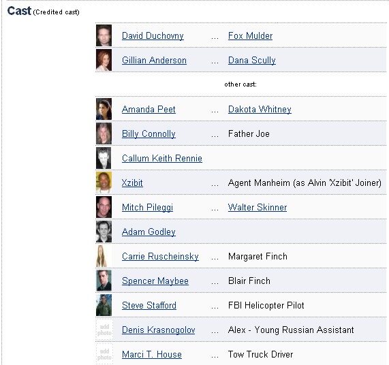Open the Dakota Whitney character link
This screenshot has width=389, height=365.
tap(260, 110)
